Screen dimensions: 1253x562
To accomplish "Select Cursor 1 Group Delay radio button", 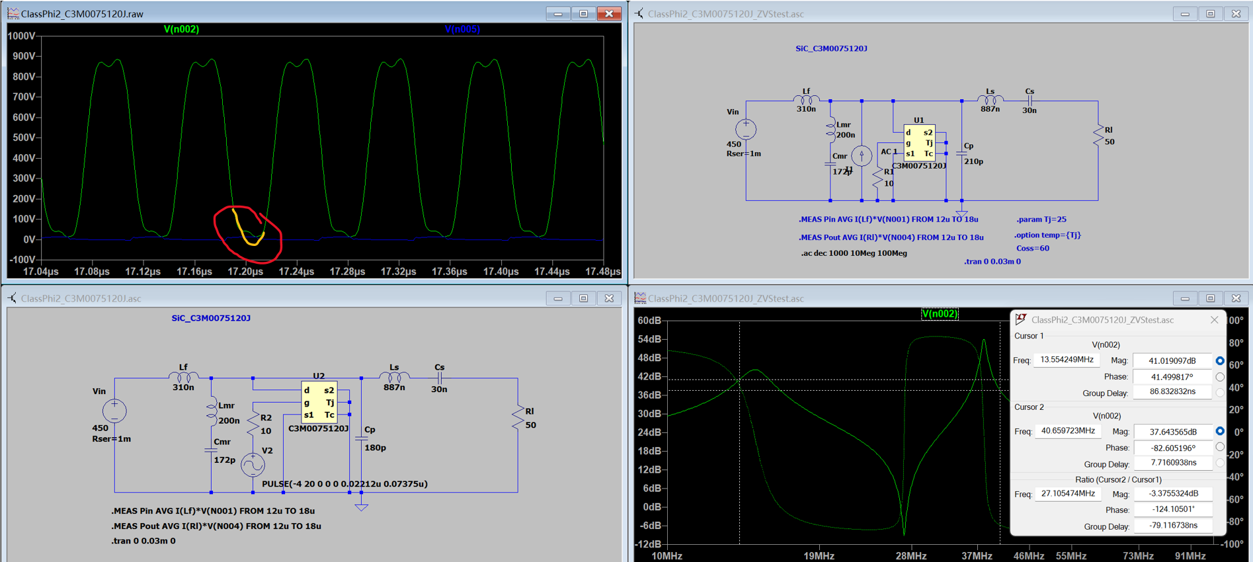I will (x=1220, y=392).
